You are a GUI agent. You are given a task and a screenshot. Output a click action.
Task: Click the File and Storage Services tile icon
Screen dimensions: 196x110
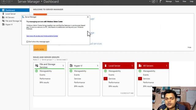[37, 65]
